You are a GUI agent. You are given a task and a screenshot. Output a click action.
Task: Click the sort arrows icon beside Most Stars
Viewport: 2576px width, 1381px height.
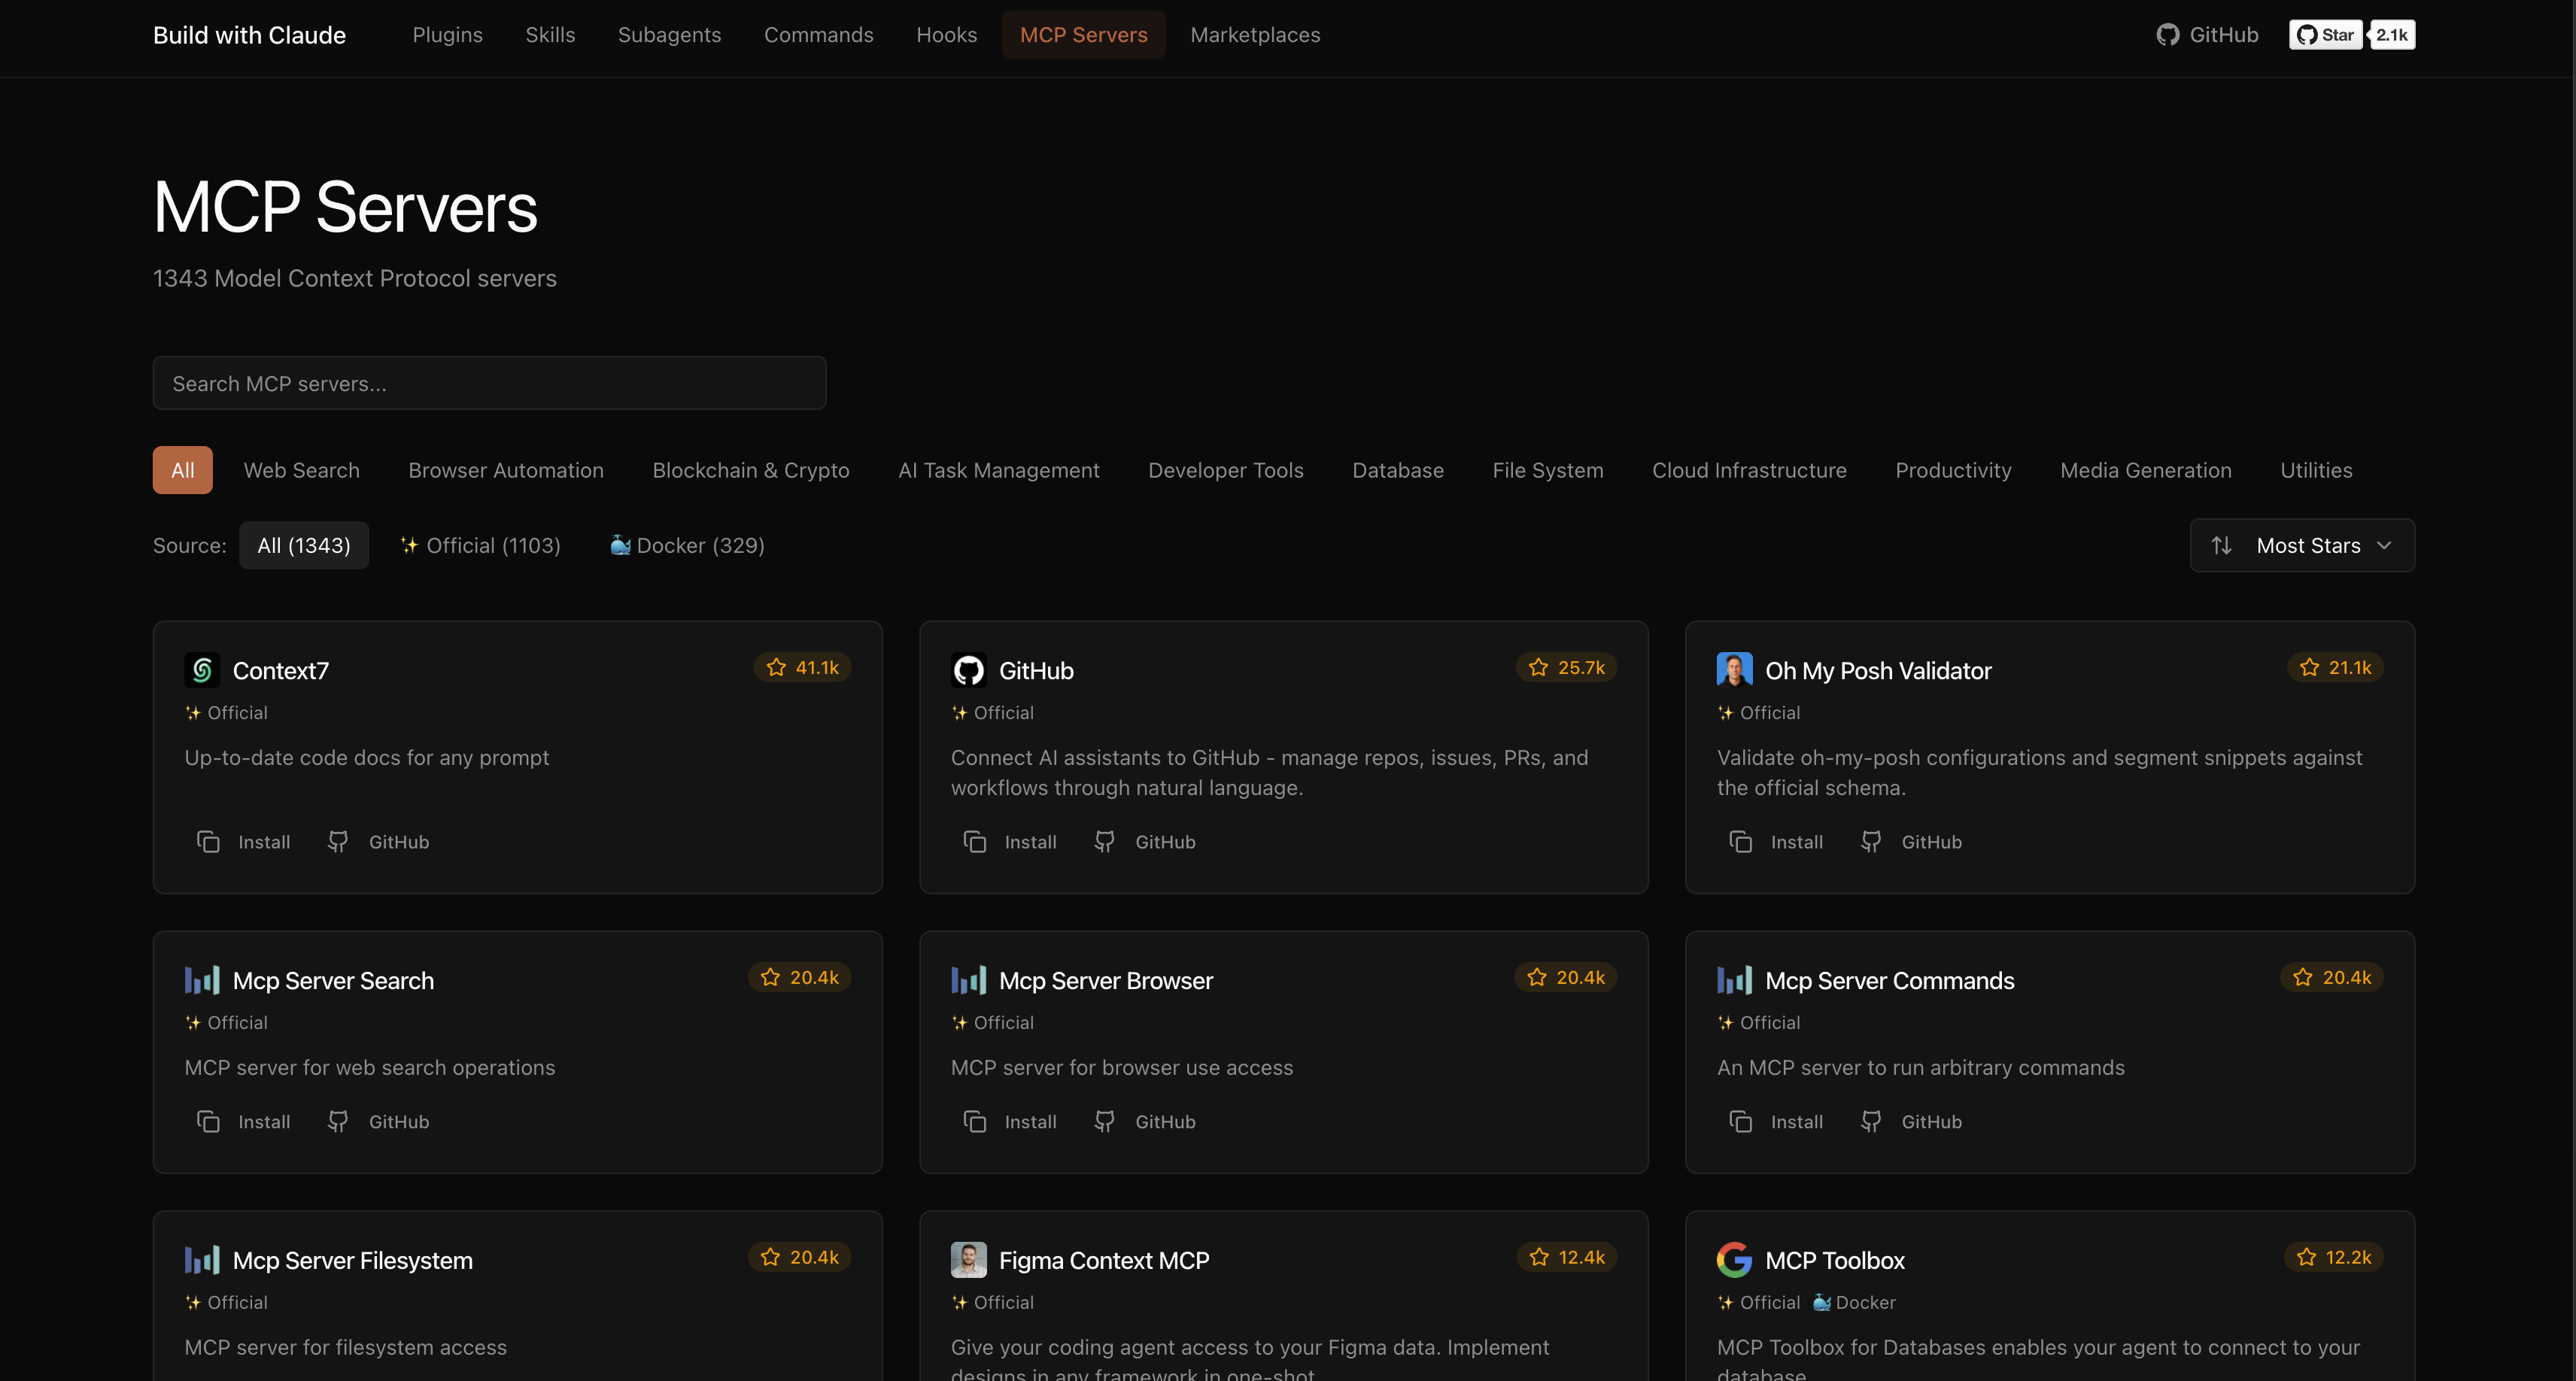click(x=2222, y=545)
